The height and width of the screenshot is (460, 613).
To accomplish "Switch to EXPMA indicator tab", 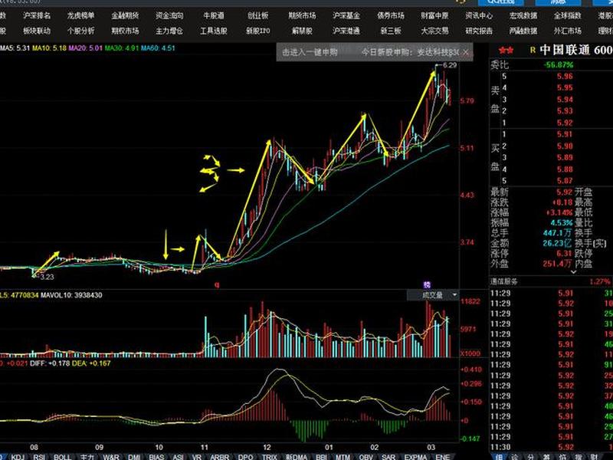I will (x=415, y=456).
